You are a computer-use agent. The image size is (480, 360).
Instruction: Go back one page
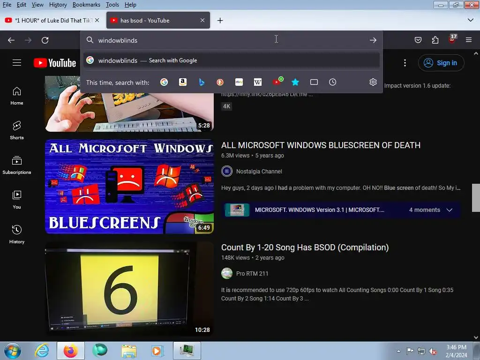11,40
